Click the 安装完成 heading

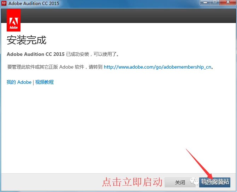26,40
